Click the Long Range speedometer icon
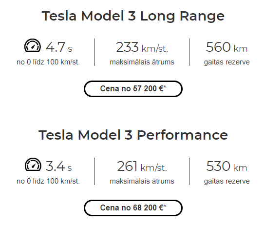This screenshot has height=228, width=264. pyautogui.click(x=33, y=45)
